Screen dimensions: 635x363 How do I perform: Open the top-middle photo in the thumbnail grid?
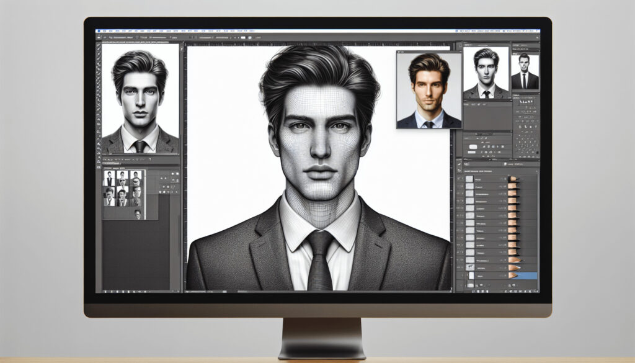pos(123,178)
